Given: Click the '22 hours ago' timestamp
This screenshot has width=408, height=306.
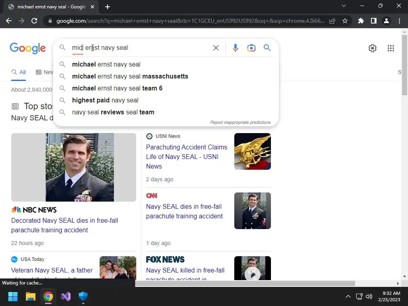Looking at the screenshot, I should [x=27, y=243].
